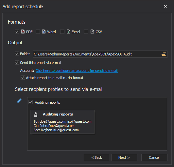Deselect the Auditing reports recipient profile

click(x=30, y=102)
